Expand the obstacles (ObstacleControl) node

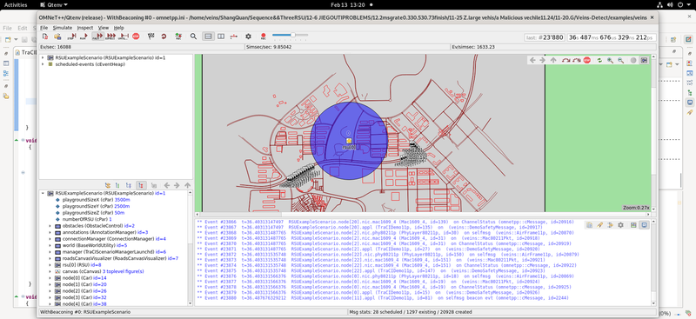click(x=50, y=226)
